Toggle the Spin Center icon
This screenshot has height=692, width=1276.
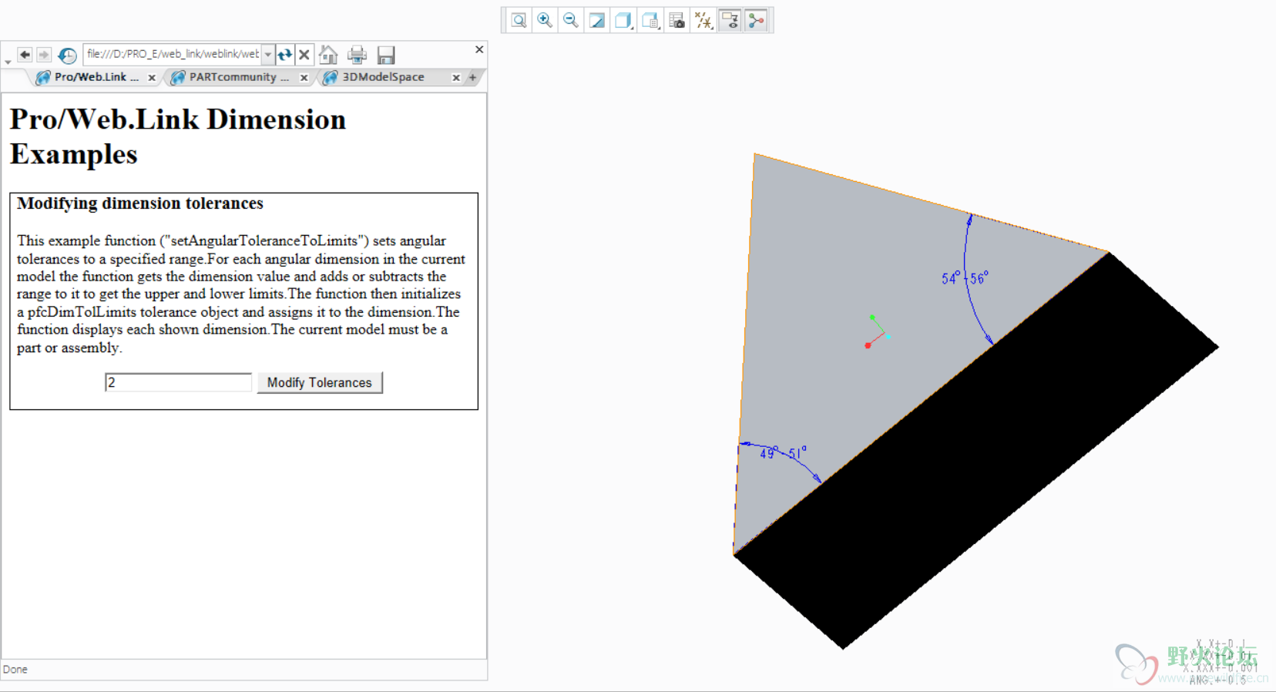(x=756, y=20)
